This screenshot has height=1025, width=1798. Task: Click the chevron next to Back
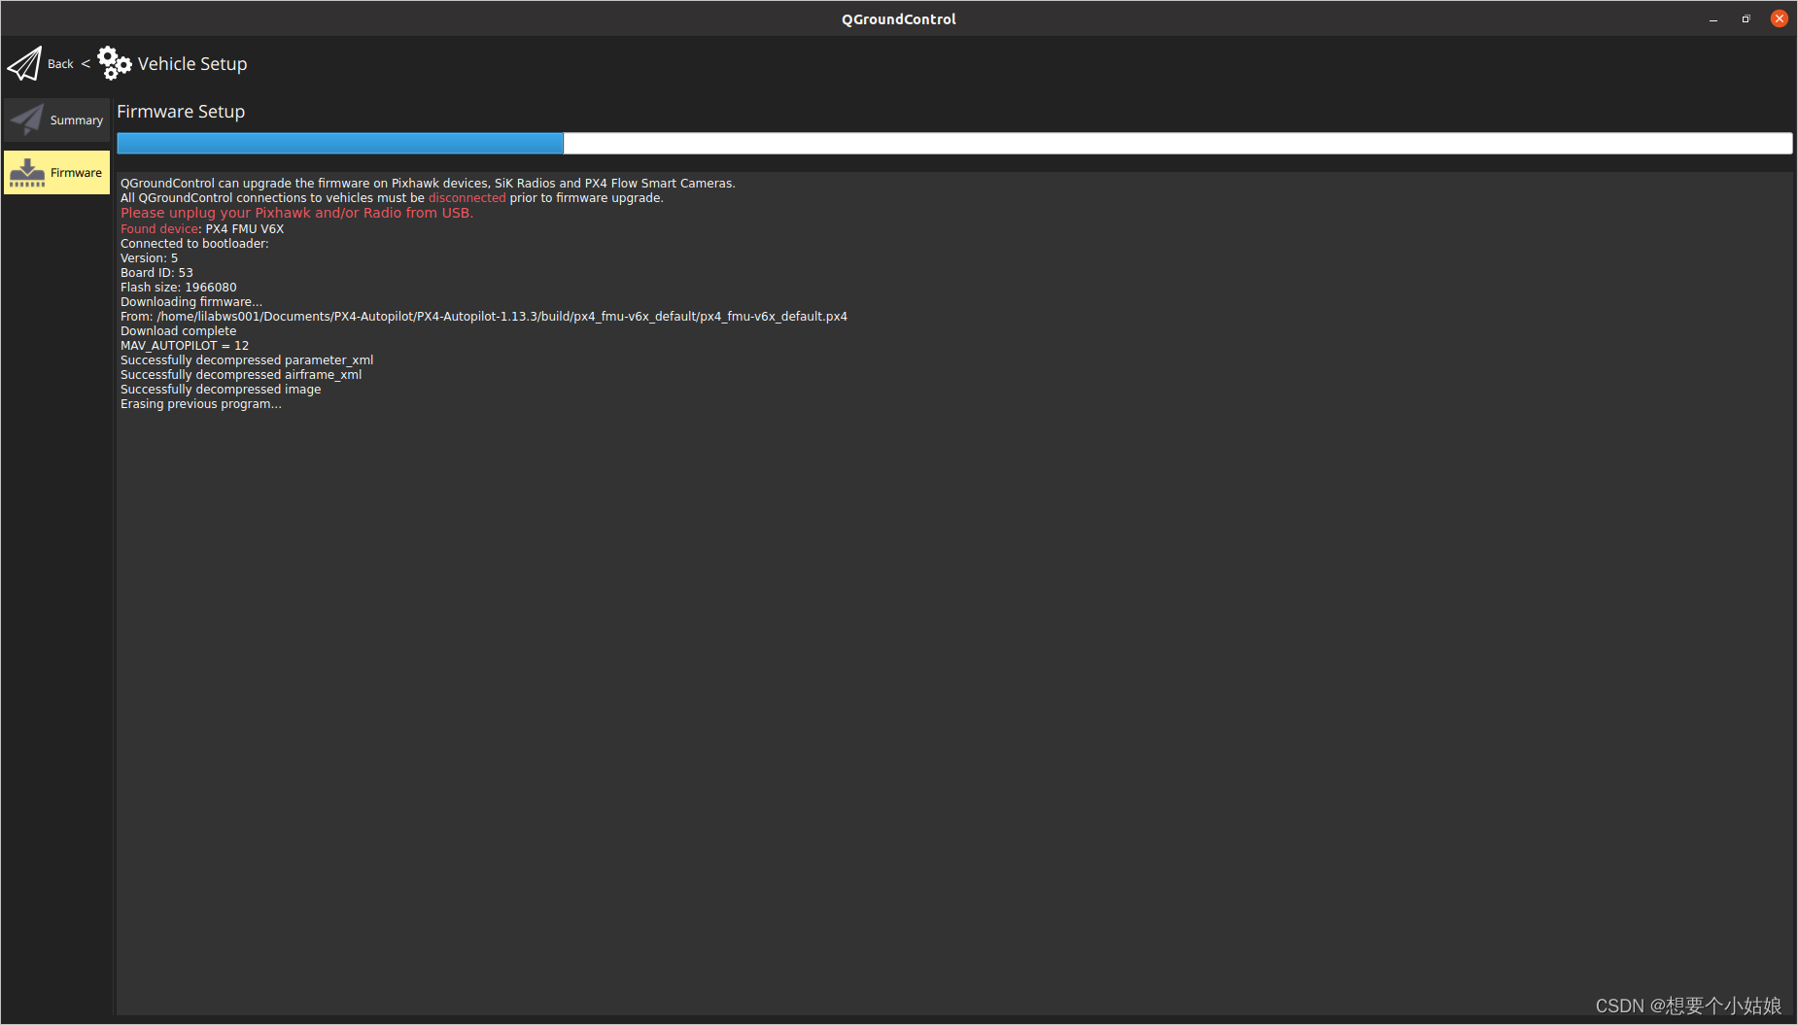coord(84,63)
